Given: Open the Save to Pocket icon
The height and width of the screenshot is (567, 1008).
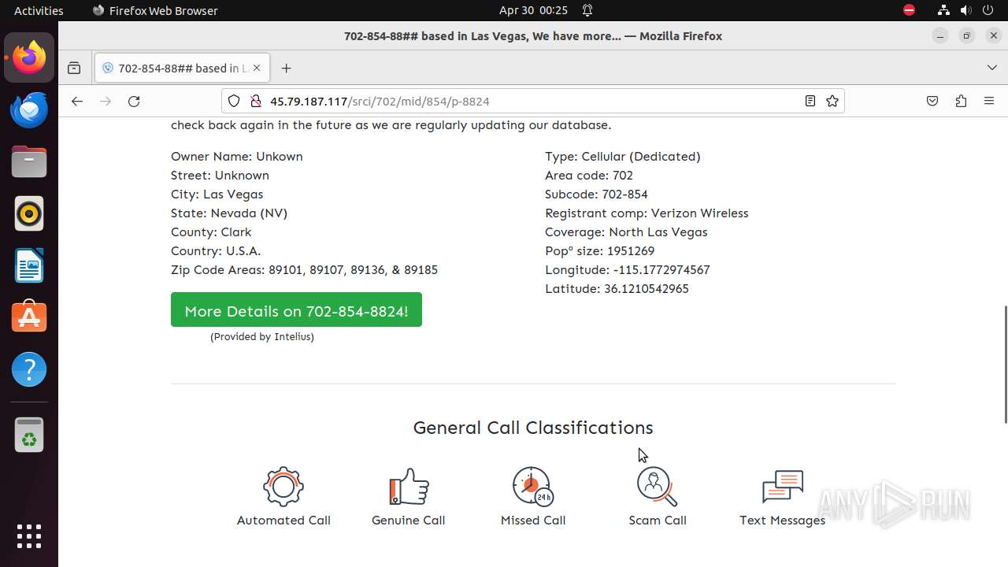Looking at the screenshot, I should pyautogui.click(x=932, y=101).
